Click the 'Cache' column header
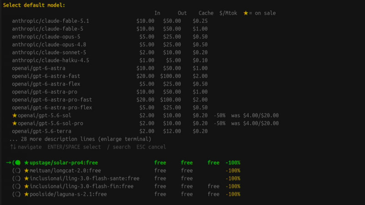Viewport: 365px width, 205px height. (x=206, y=13)
